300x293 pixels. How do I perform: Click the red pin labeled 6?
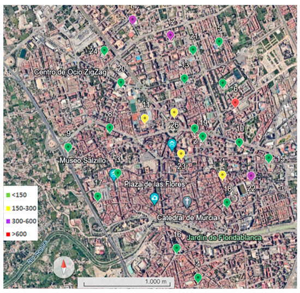pyautogui.click(x=235, y=103)
